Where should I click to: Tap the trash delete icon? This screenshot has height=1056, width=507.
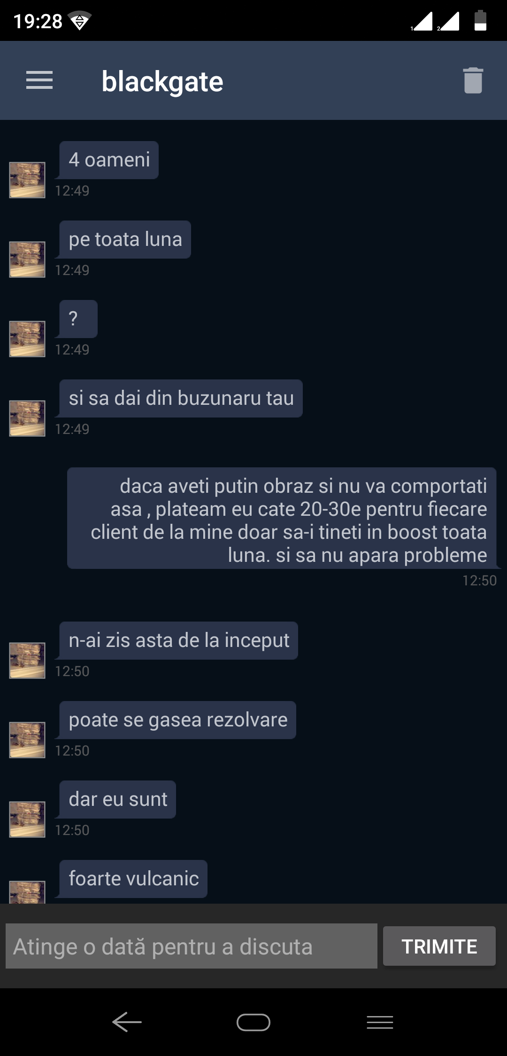(x=473, y=80)
